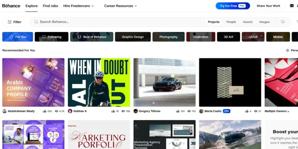The width and height of the screenshot is (298, 149).
Task: Open Marta Custic's black packaging project
Action: pos(230,82)
